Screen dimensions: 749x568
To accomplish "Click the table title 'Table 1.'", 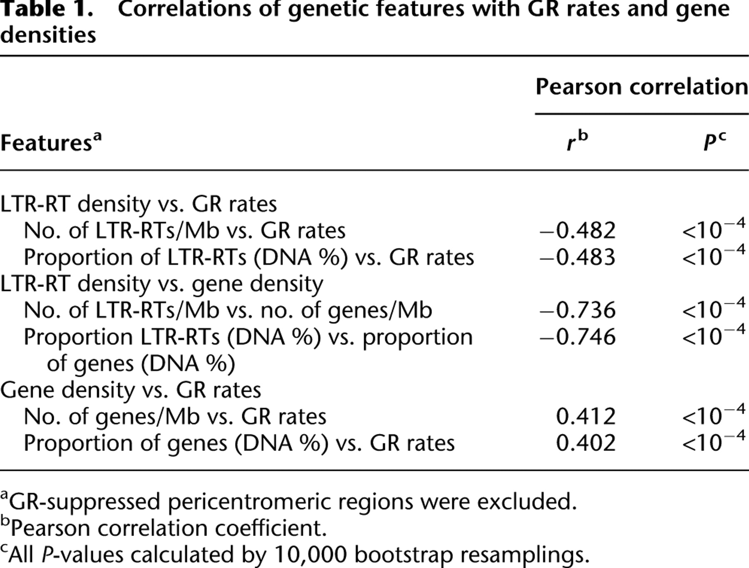I will point(47,9).
